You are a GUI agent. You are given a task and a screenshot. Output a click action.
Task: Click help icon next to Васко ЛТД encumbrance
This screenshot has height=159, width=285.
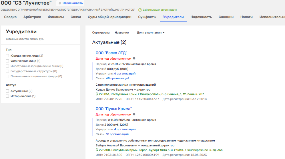(134, 58)
